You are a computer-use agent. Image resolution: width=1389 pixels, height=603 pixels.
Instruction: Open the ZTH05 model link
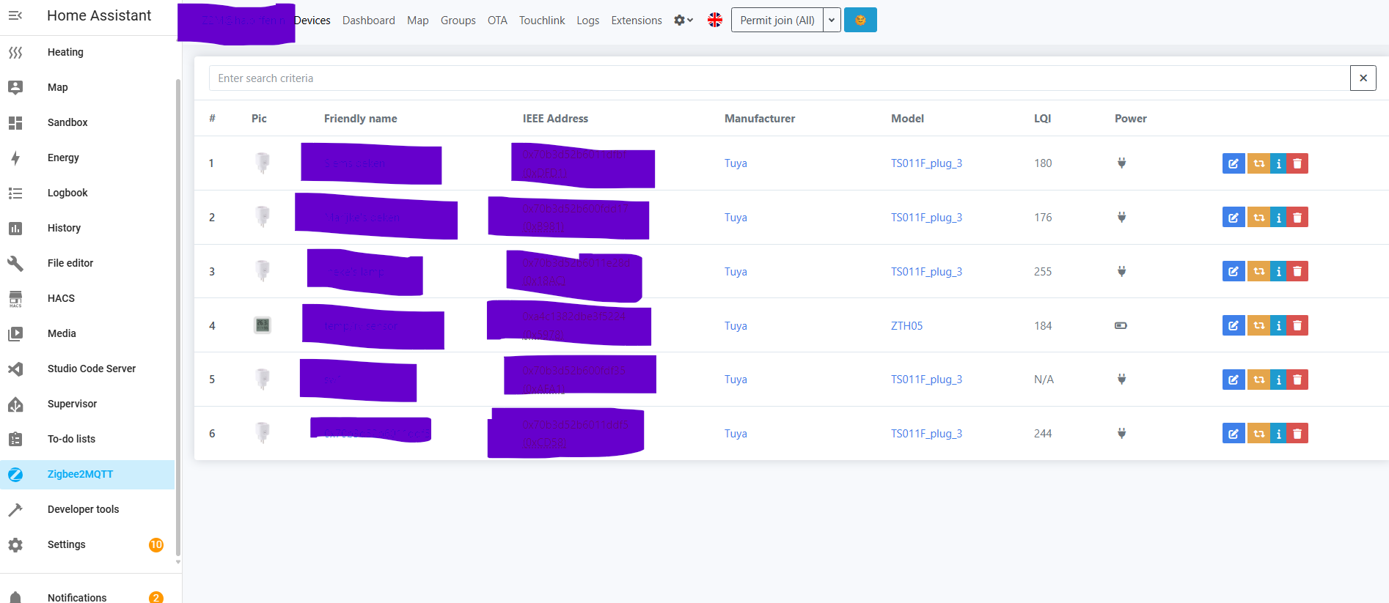(x=906, y=326)
